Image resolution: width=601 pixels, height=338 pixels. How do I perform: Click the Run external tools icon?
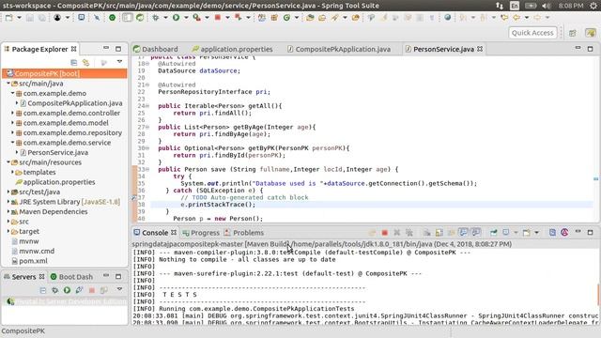click(196, 18)
